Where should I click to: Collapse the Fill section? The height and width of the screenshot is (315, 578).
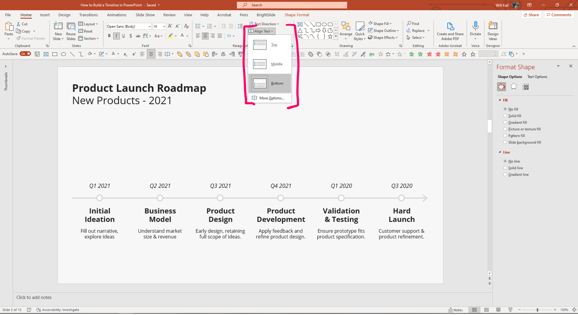point(500,100)
